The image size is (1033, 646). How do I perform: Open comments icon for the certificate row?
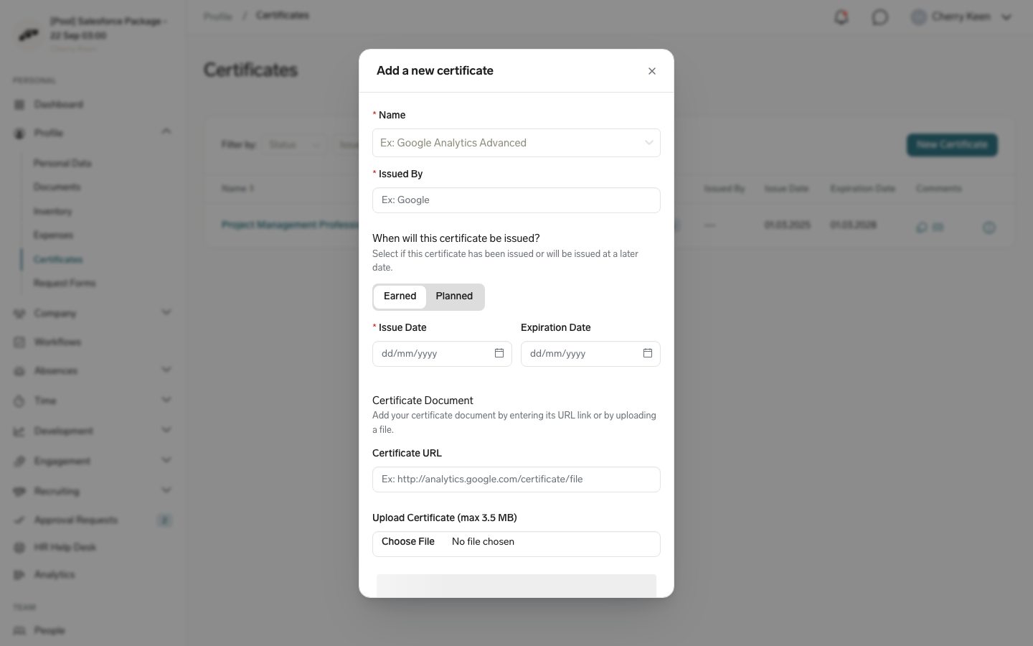tap(922, 227)
